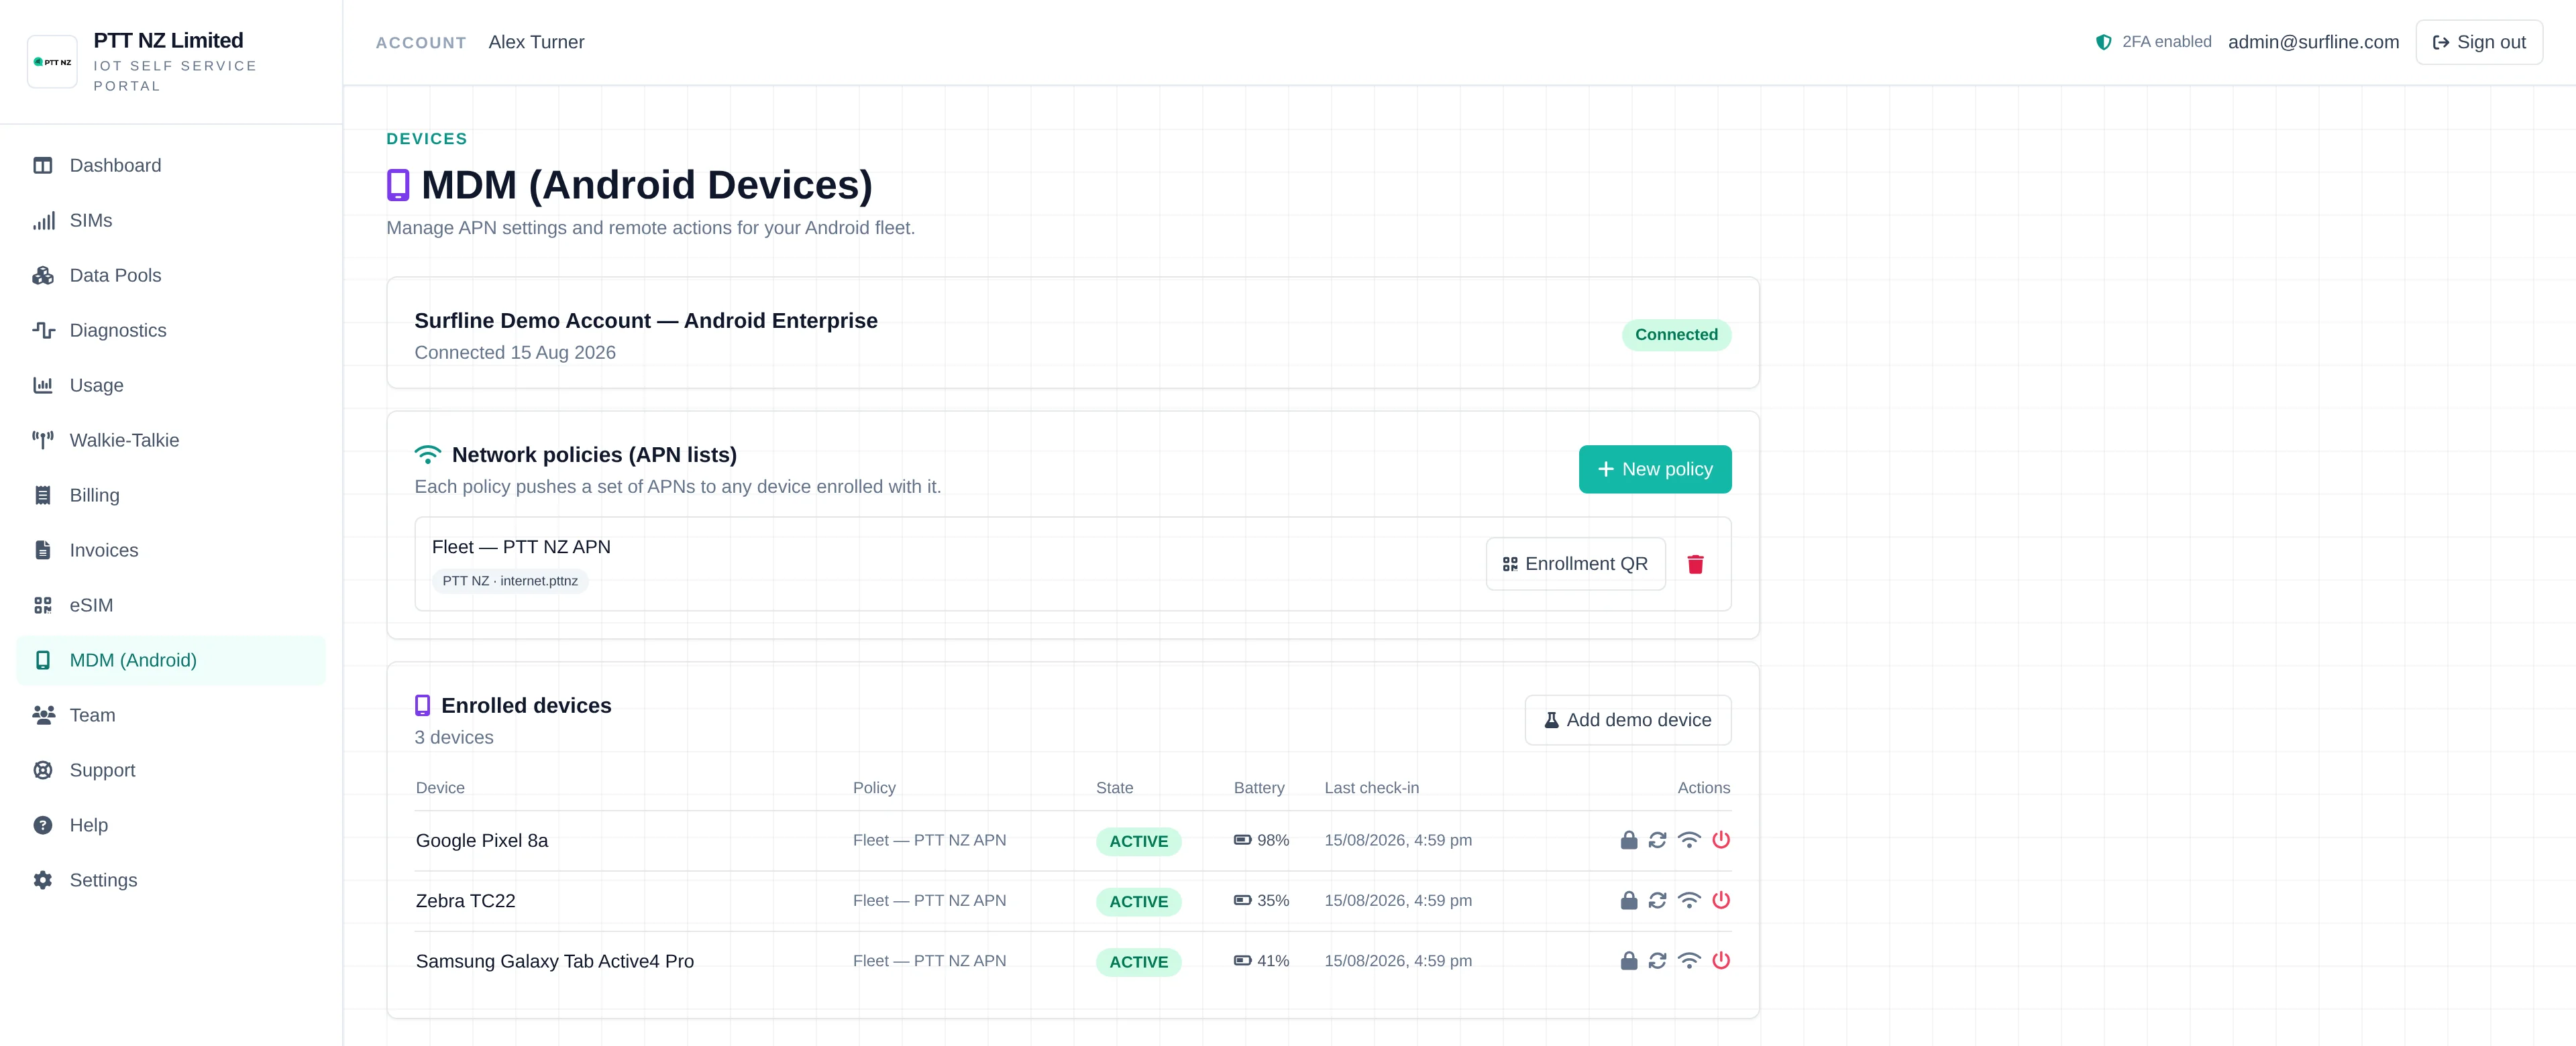Image resolution: width=2576 pixels, height=1046 pixels.
Task: Sync the Samsung Galaxy Tab Active4 Pro
Action: tap(1657, 960)
